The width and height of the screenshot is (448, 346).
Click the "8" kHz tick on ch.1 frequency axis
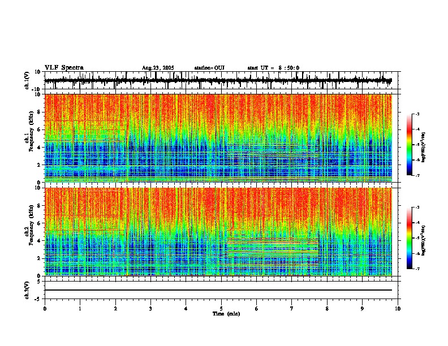[x=40, y=112]
